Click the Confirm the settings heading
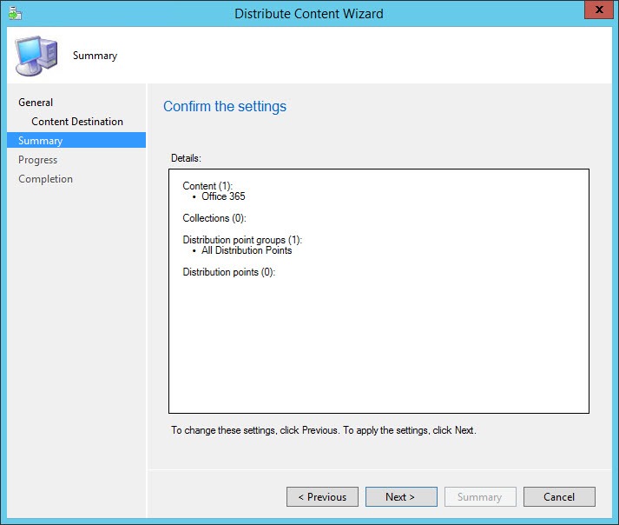 pyautogui.click(x=225, y=107)
